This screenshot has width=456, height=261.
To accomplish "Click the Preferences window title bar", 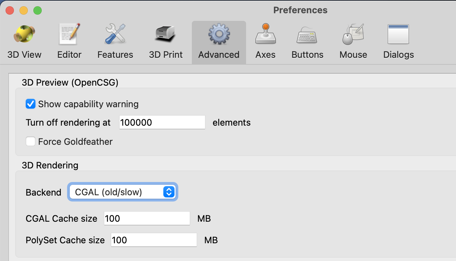I will click(x=300, y=10).
